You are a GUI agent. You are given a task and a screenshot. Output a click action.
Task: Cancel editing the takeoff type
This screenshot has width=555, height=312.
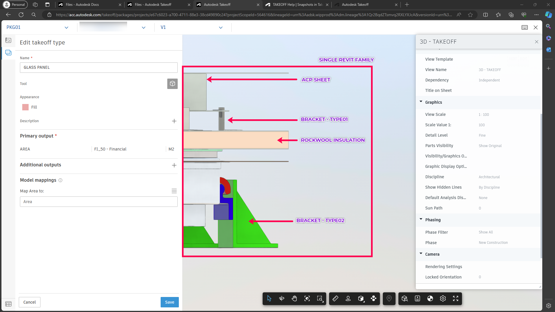pos(29,302)
